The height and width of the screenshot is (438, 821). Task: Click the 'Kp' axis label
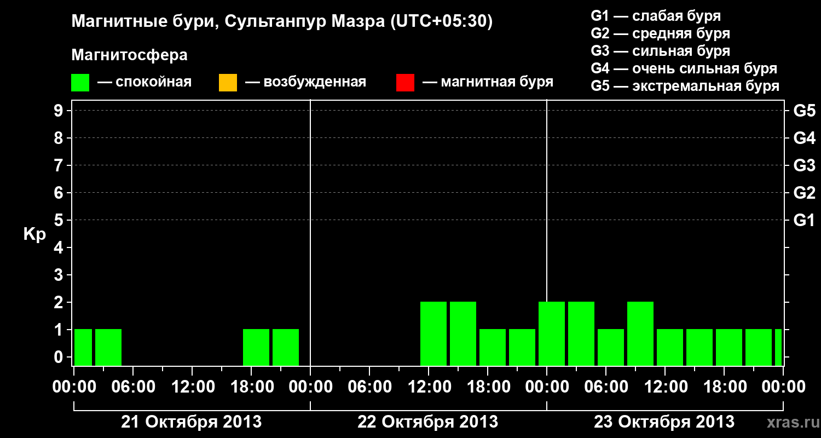click(x=34, y=234)
